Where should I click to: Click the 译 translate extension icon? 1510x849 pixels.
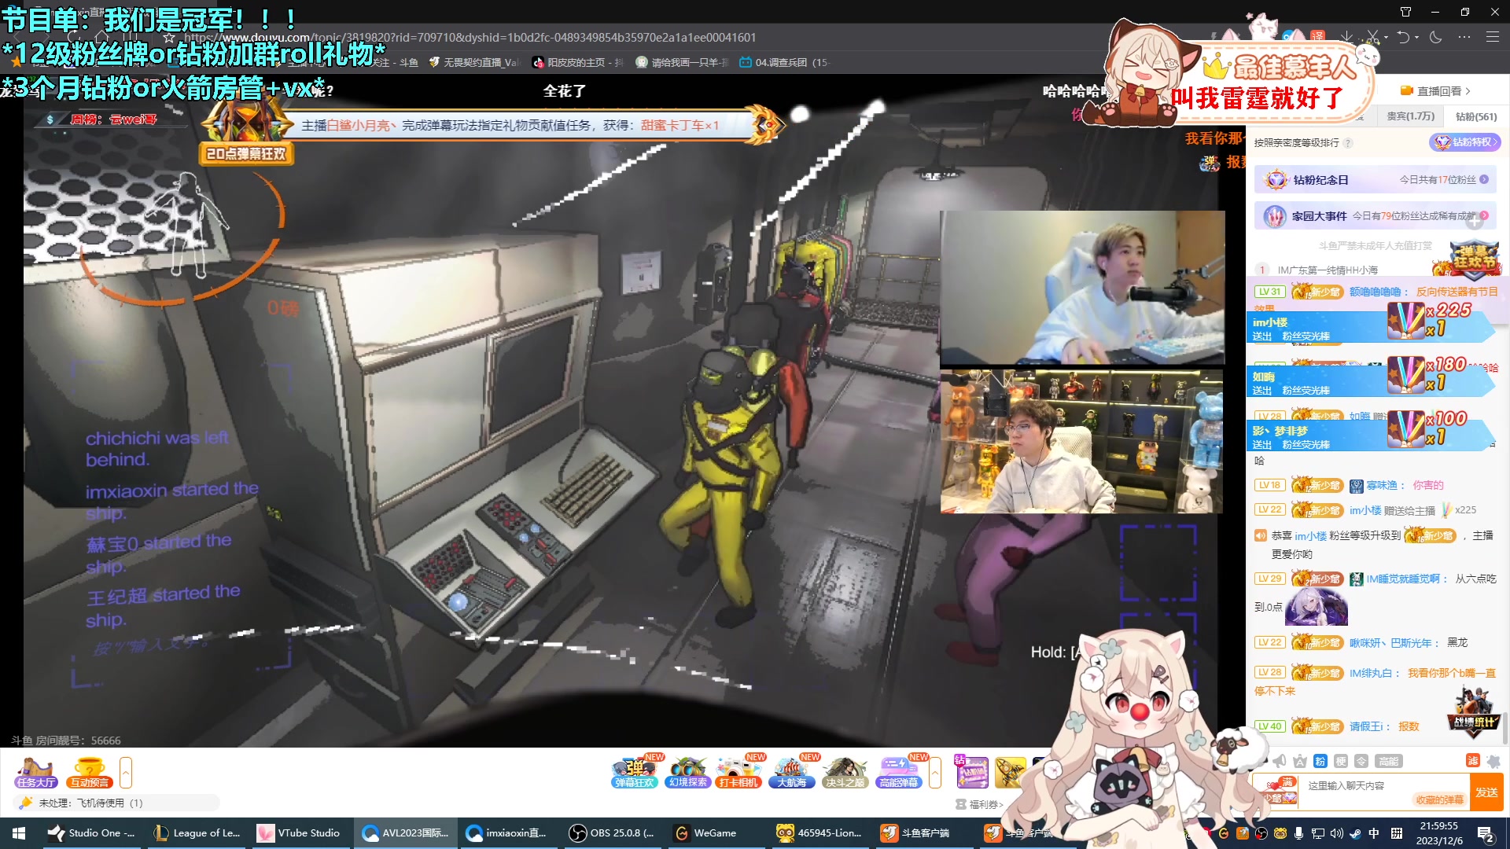1318,36
